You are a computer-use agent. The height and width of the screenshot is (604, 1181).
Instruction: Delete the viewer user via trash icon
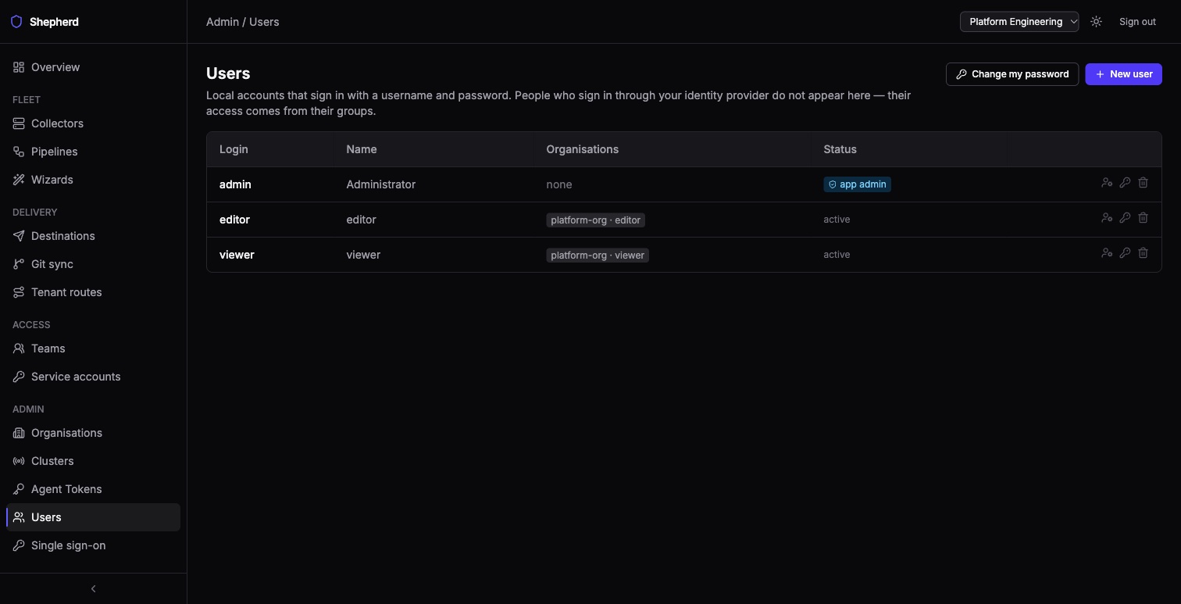click(x=1143, y=253)
